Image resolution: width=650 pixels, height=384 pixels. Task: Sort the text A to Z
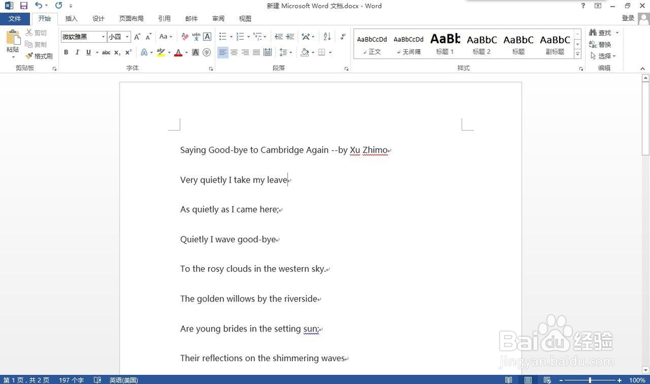327,37
